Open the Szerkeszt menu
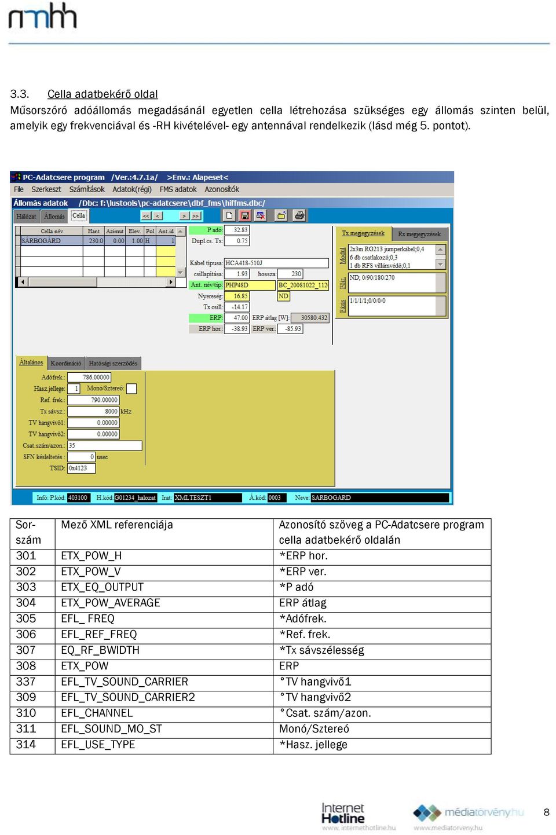Screen dimensions: 556x835 pyautogui.click(x=46, y=189)
